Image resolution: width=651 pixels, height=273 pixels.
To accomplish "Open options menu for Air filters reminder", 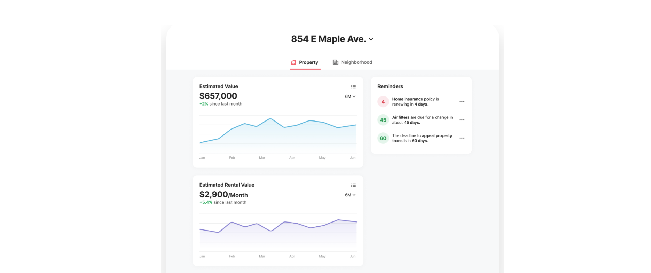I will (x=462, y=120).
